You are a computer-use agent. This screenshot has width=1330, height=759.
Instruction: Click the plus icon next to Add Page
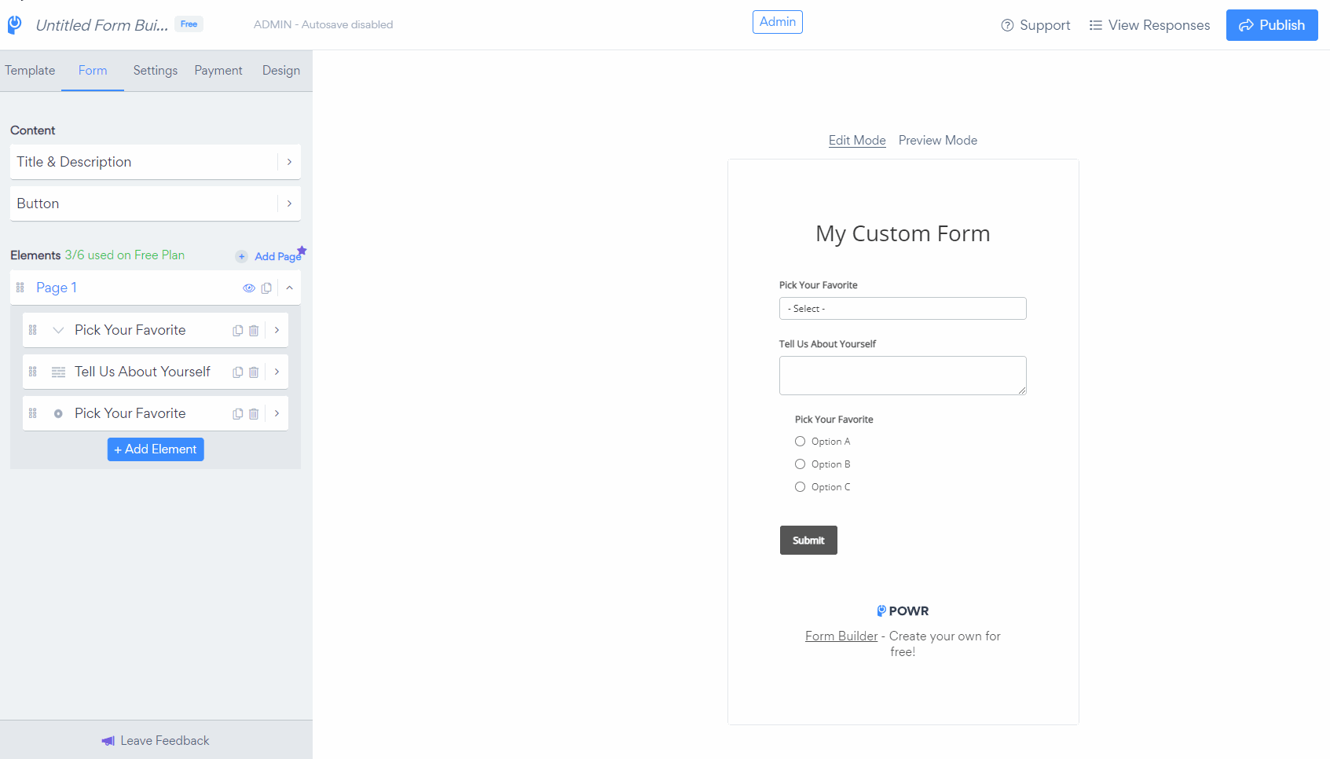pyautogui.click(x=241, y=256)
